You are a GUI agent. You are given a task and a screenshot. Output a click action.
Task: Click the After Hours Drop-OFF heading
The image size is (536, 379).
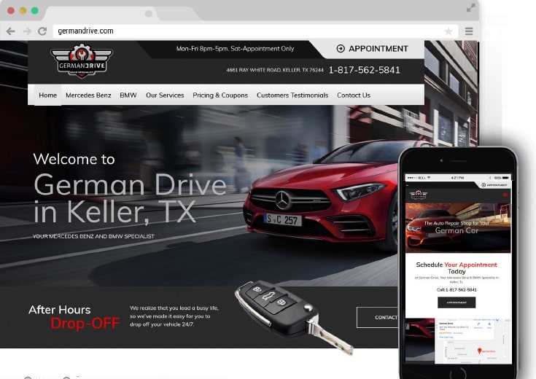[x=74, y=317]
